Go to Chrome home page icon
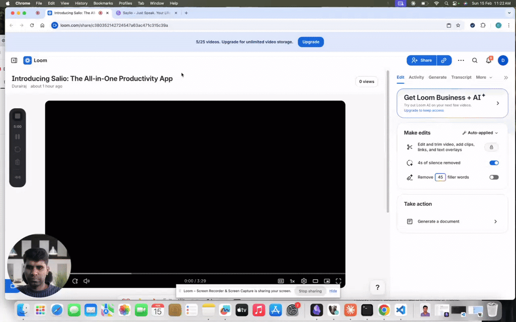This screenshot has height=322, width=516. (x=42, y=25)
